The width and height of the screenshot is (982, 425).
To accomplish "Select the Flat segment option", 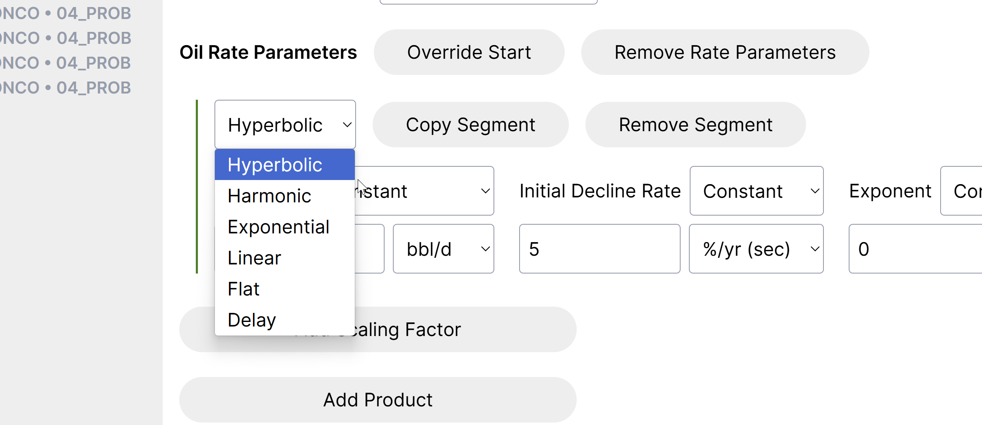I will pos(244,289).
